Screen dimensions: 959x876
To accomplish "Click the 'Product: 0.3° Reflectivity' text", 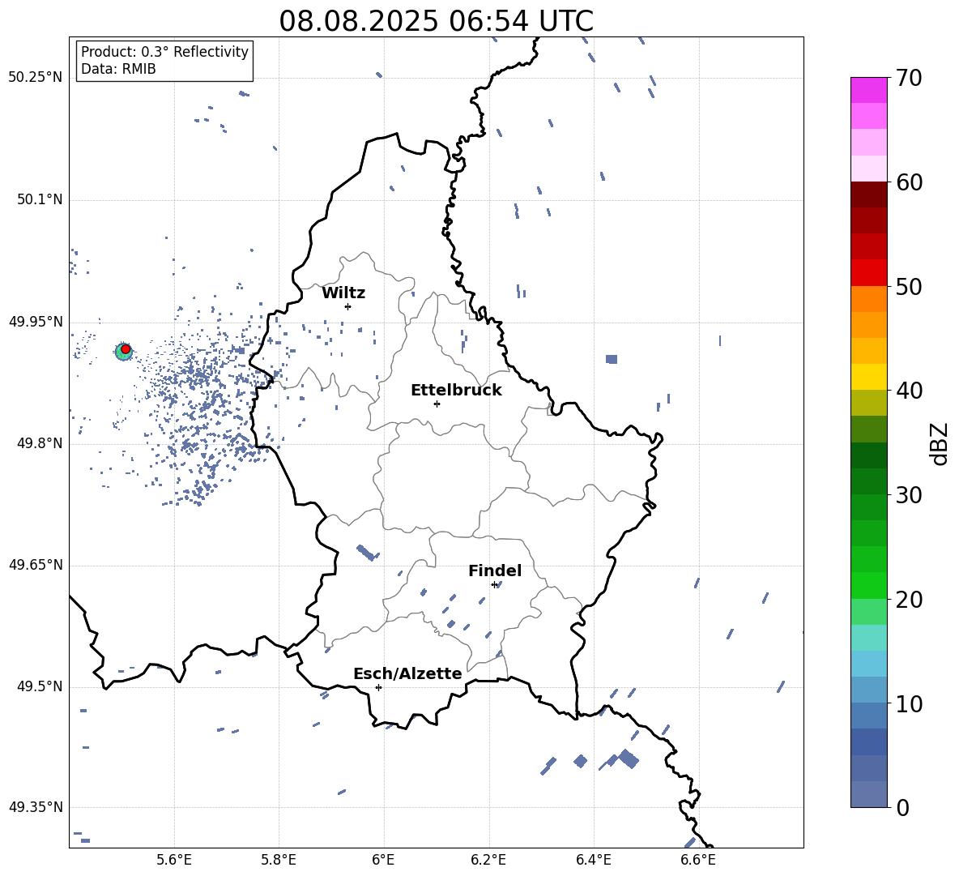I will click(x=164, y=52).
